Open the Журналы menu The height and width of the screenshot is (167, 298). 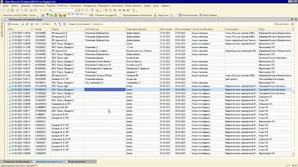[51, 6]
